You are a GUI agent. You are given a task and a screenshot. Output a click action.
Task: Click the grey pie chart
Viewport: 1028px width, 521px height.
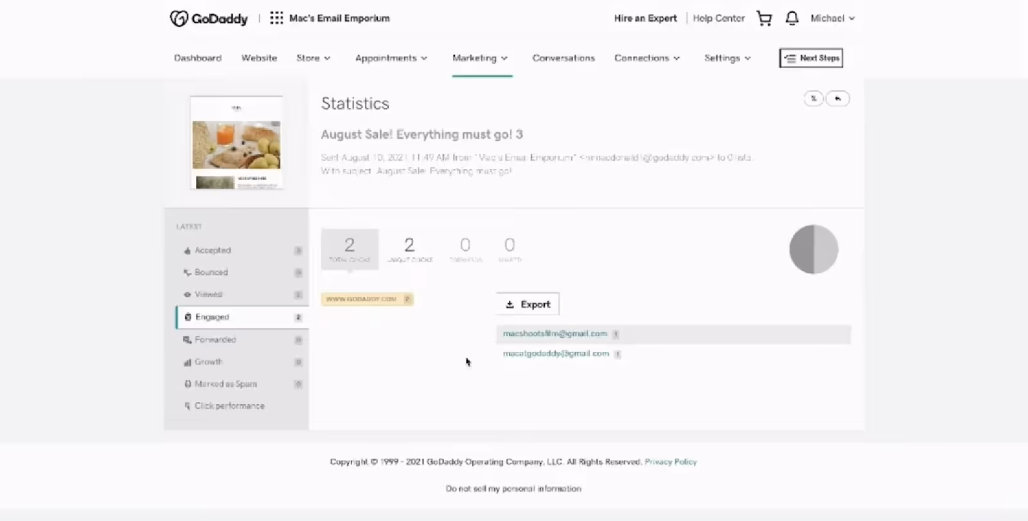click(x=813, y=249)
